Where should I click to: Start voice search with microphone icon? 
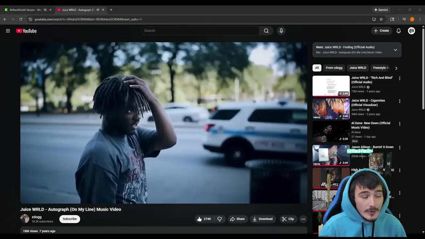tap(281, 31)
